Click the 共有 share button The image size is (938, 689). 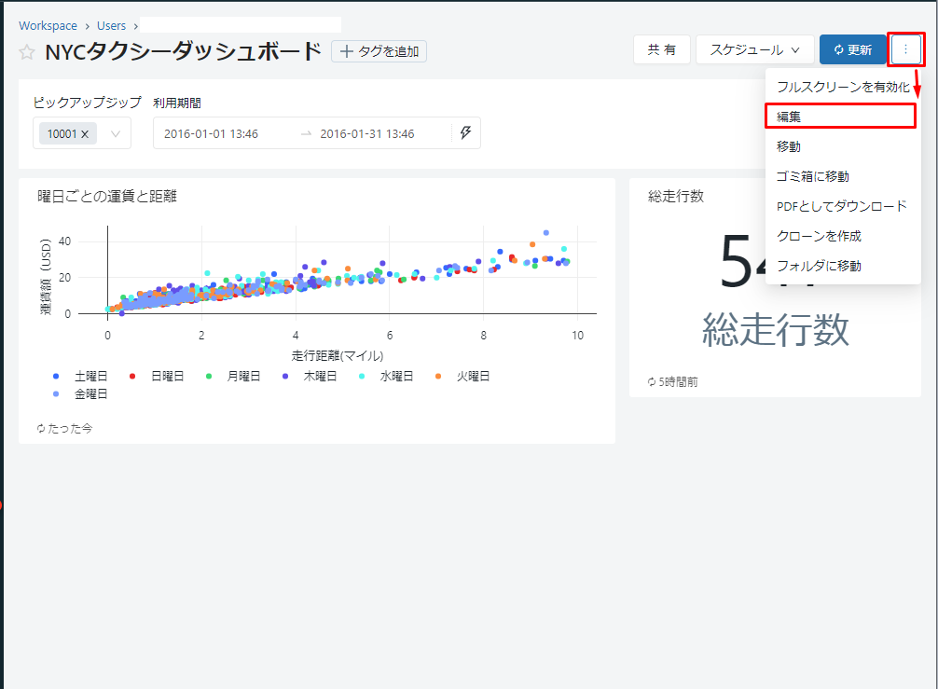coord(661,49)
